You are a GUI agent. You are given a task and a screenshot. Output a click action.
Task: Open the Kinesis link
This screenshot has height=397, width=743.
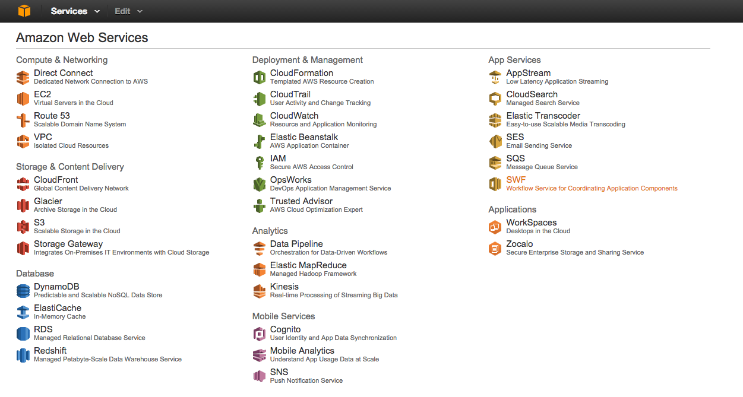284,287
